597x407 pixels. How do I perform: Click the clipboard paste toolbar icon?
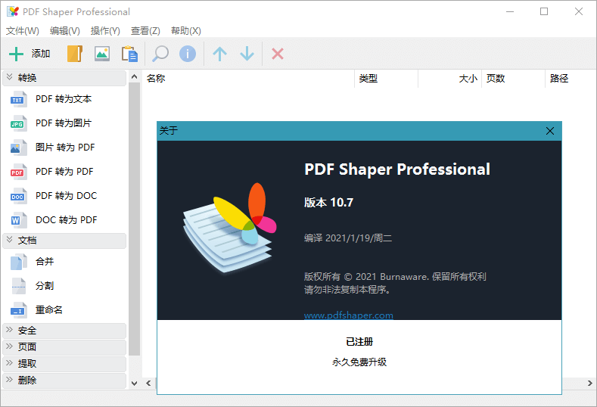(x=129, y=54)
